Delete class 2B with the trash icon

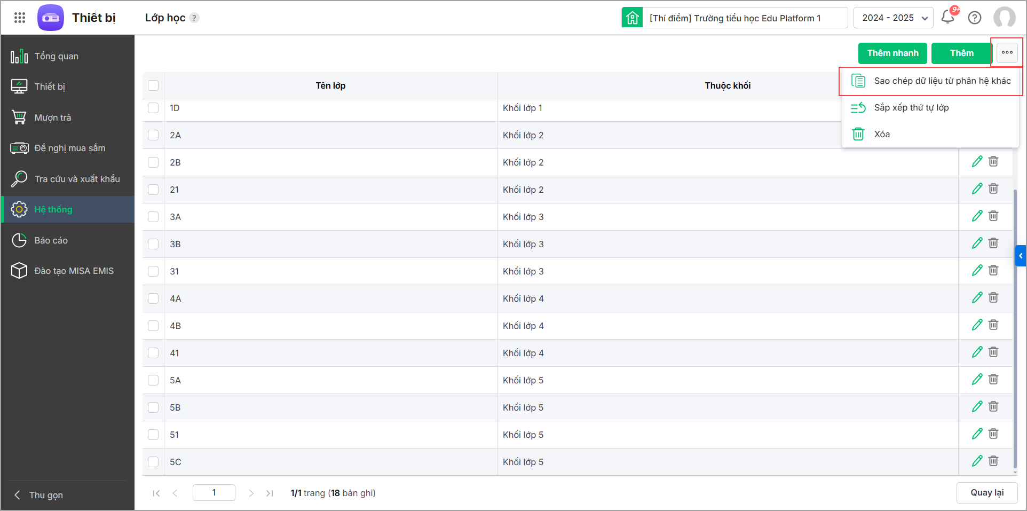993,161
